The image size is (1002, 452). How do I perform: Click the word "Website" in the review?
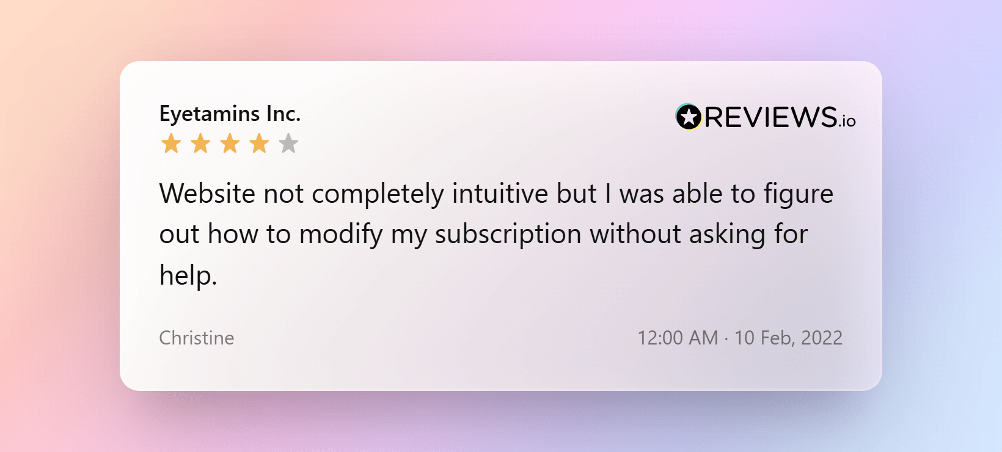coord(207,194)
